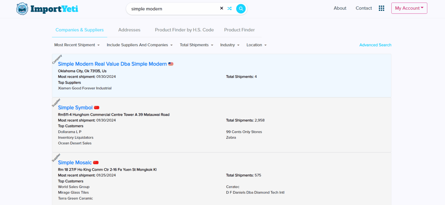Run the search with the magnifier button
This screenshot has height=205, width=445.
[241, 9]
